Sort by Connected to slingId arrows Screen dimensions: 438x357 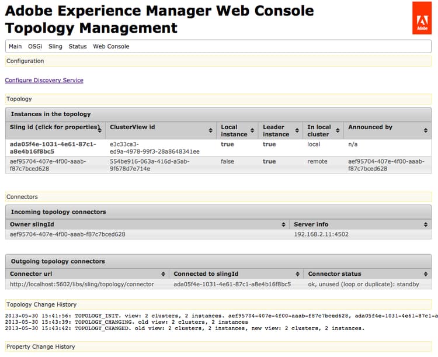point(297,274)
